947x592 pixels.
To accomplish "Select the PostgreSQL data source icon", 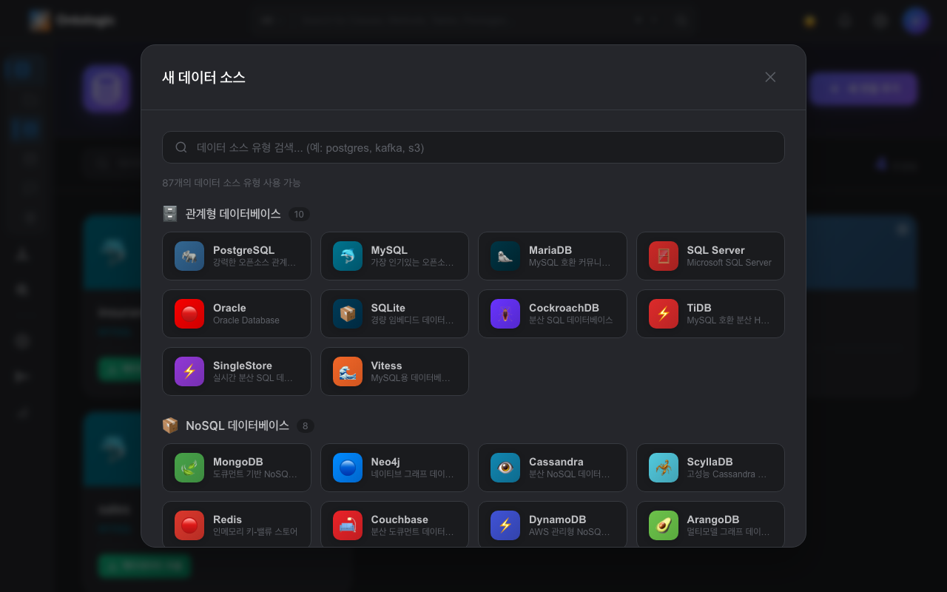I will 189,256.
